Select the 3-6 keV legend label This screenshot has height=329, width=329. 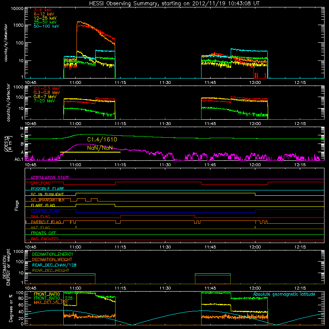(42, 10)
